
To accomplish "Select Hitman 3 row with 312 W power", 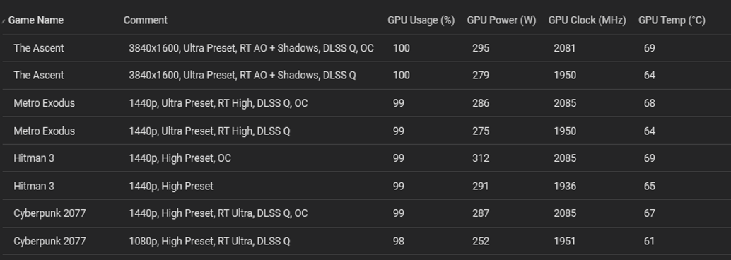I will (x=365, y=158).
